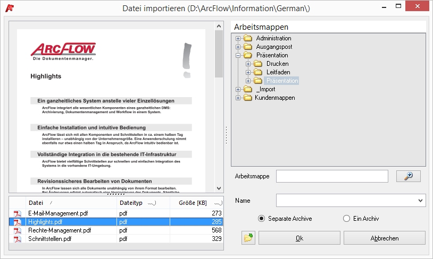Expand the Drucken subfolder node
Screen dimensions: 433x259
pyautogui.click(x=248, y=64)
